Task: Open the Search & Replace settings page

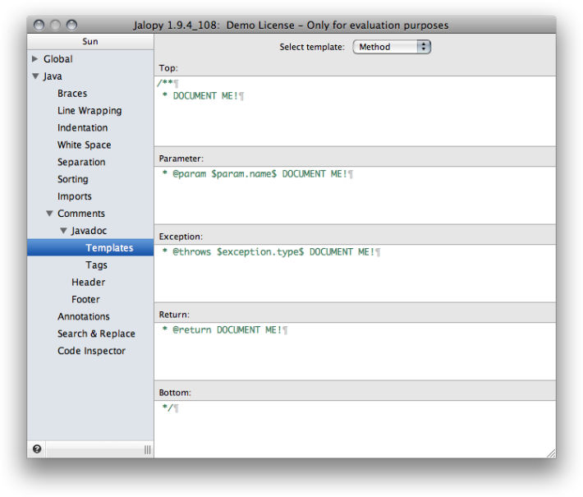Action: [96, 334]
